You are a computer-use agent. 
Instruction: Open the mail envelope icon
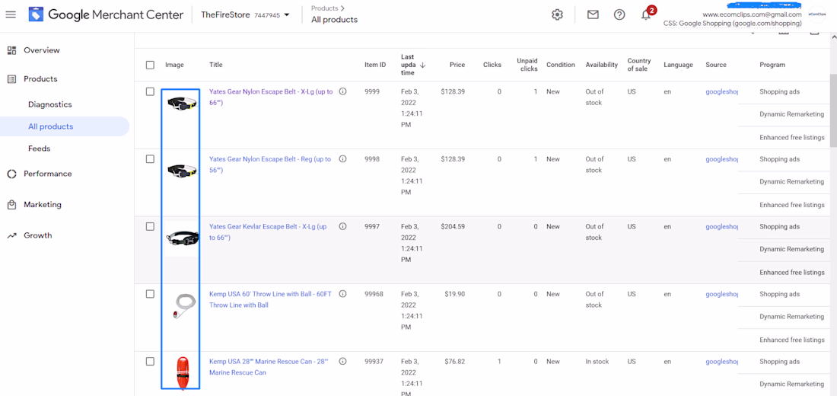pos(593,15)
